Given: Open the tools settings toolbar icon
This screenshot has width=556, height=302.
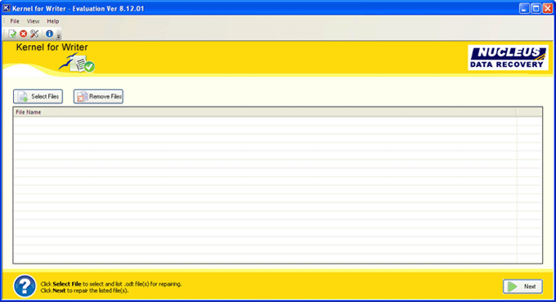Looking at the screenshot, I should 34,33.
